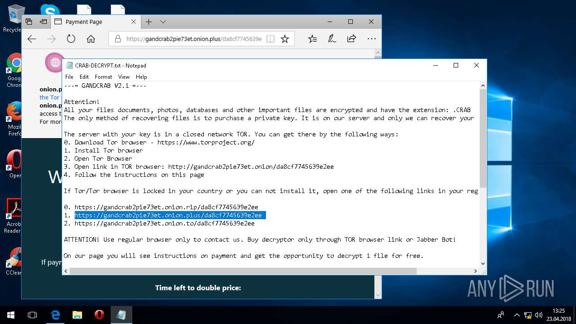Screen dimensions: 576x324
Task: Open Edge settings and more menu
Action: coord(371,39)
